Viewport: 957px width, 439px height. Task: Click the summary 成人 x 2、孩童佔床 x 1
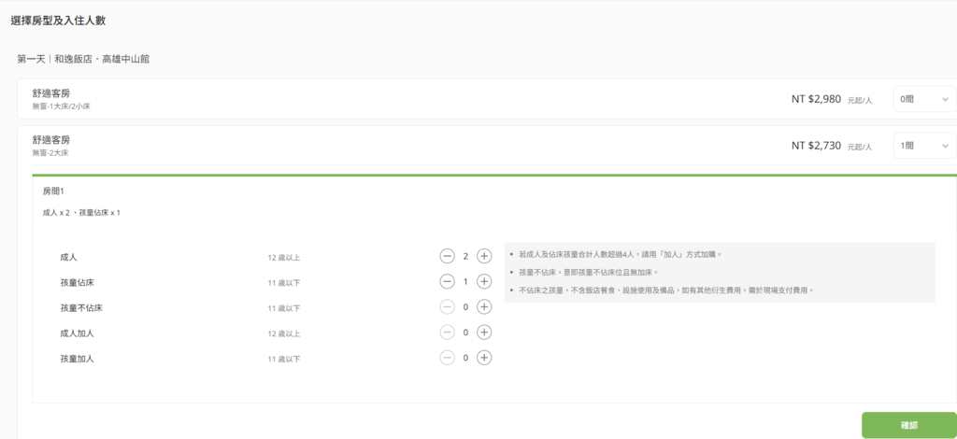(x=81, y=213)
